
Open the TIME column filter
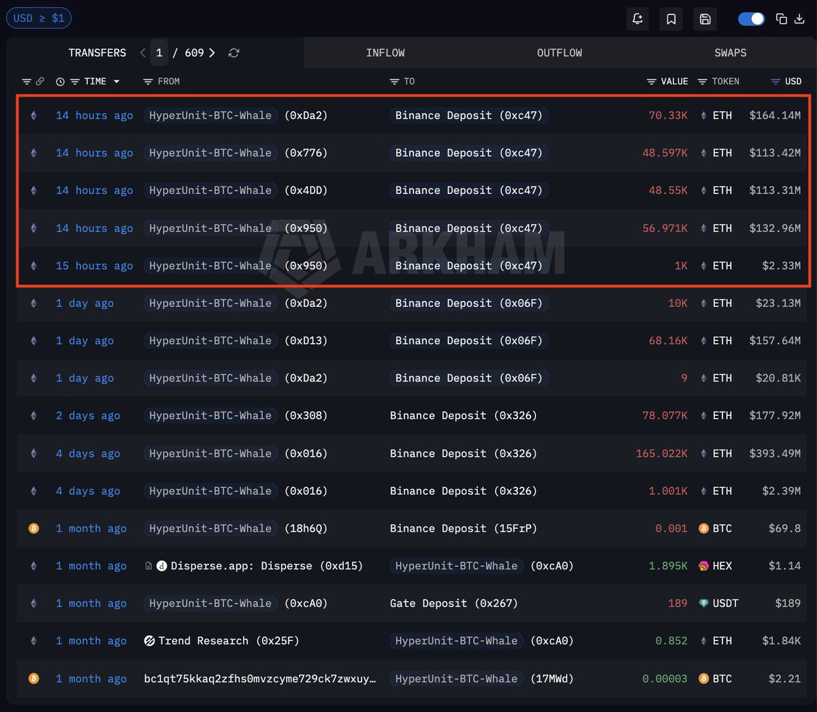coord(75,82)
